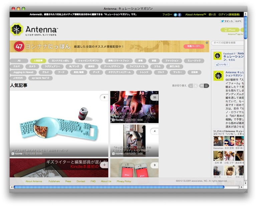
Task: Open Antenna's Twitter follow icon
Action: coord(175,15)
